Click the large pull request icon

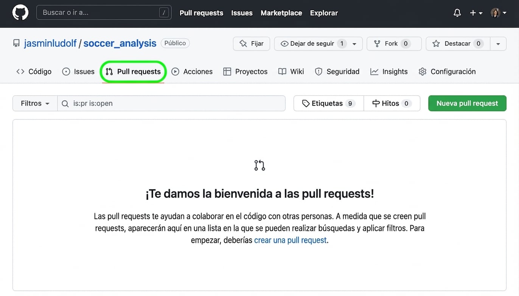pos(259,165)
